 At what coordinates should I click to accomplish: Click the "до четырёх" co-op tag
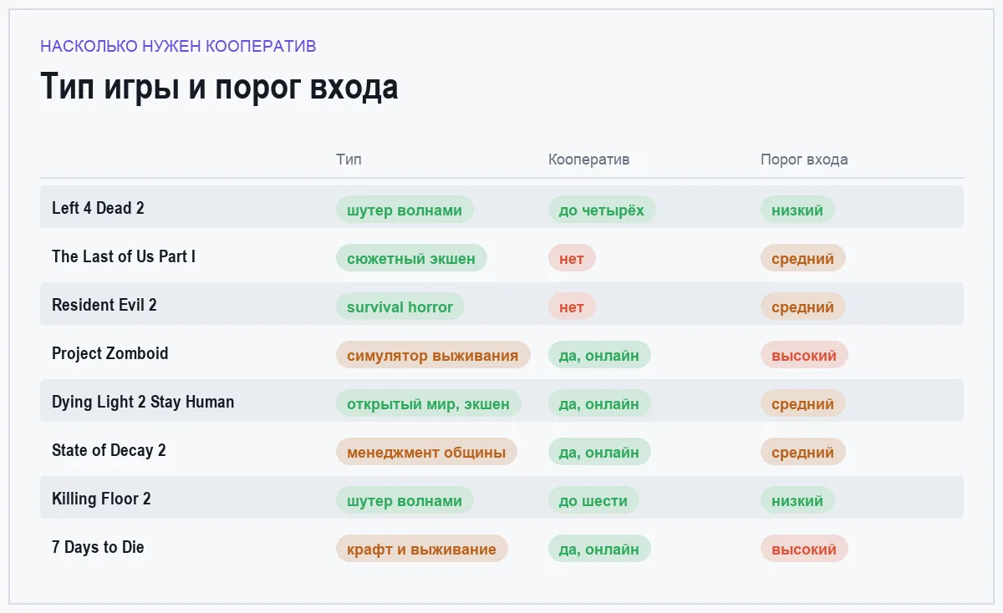[602, 210]
